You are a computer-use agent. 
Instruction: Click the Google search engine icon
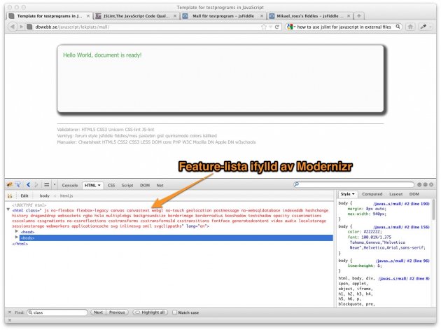click(x=290, y=27)
